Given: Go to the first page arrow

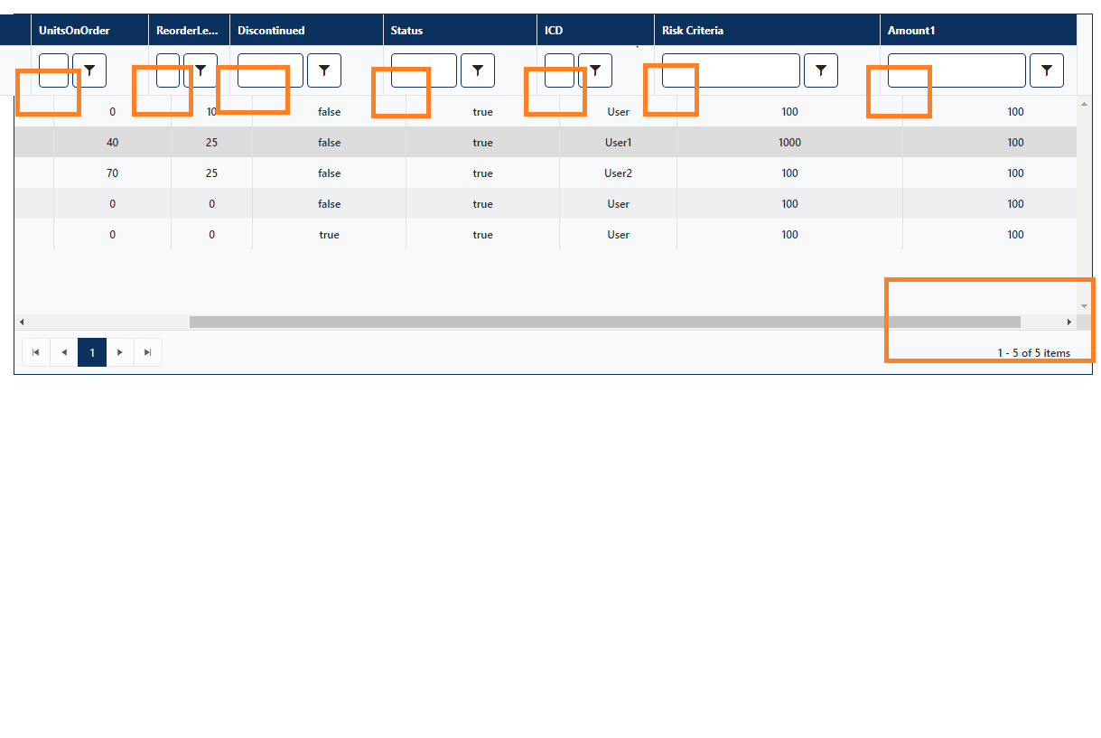Looking at the screenshot, I should (x=36, y=352).
